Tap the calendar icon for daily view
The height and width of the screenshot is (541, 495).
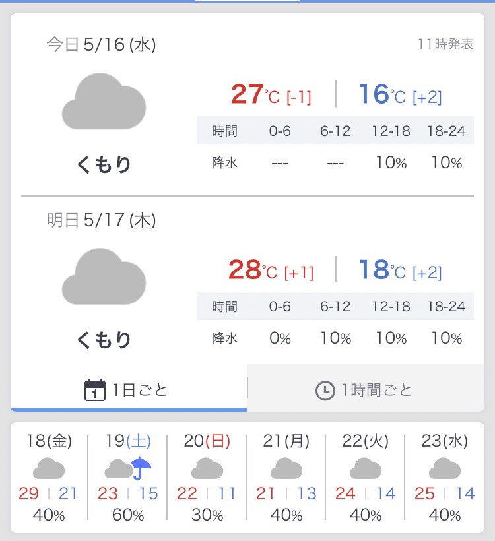click(95, 390)
